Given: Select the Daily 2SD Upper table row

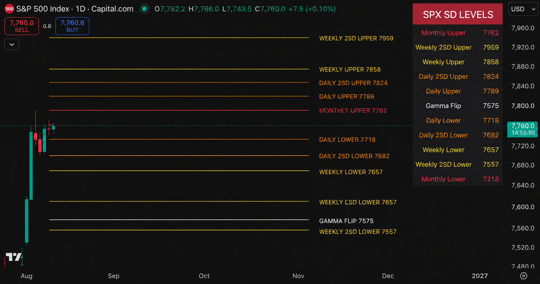Looking at the screenshot, I should pyautogui.click(x=458, y=77).
